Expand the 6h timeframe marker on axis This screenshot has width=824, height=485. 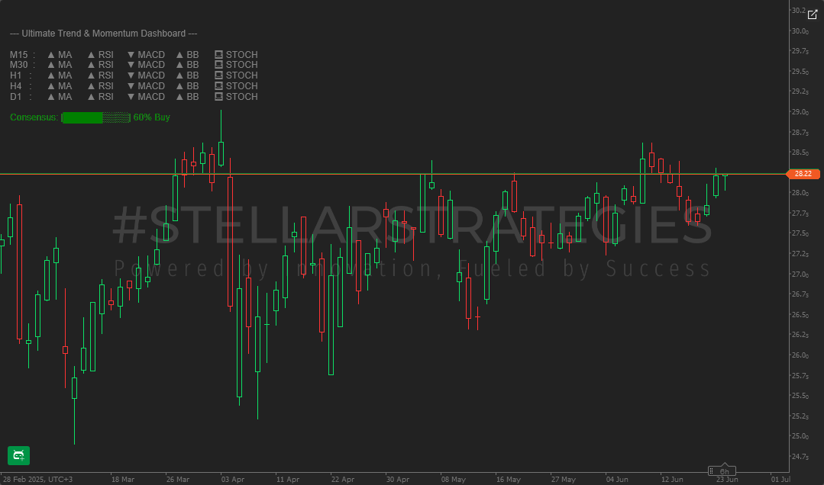[722, 470]
